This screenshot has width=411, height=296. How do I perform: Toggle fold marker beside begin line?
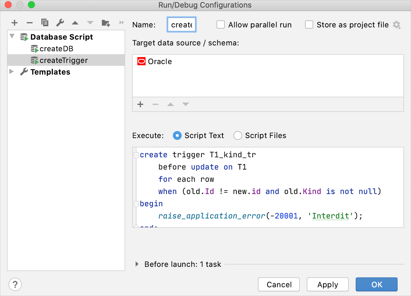pos(136,204)
